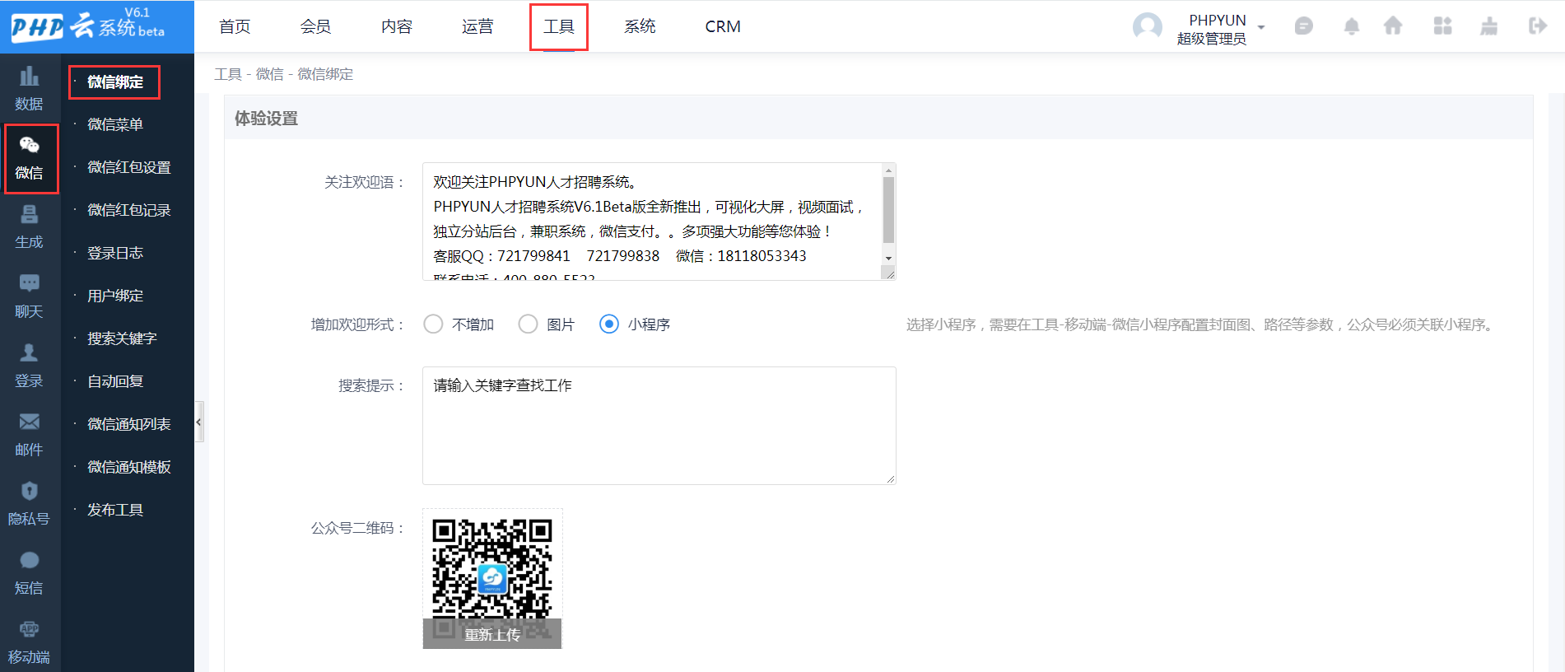
Task: Open the grid apps icon in header
Action: pos(1442,26)
